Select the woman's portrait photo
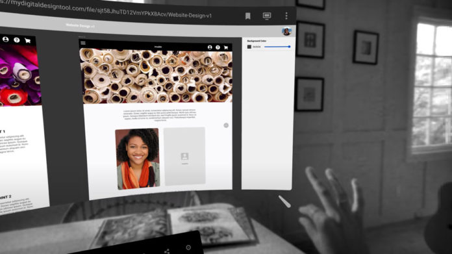This screenshot has width=452, height=254. (138, 159)
